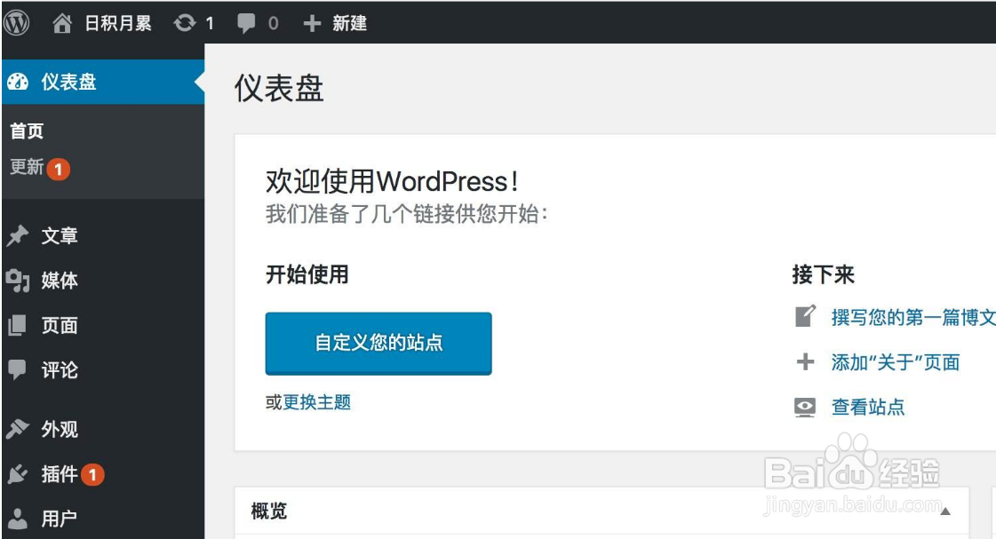996x539 pixels.
Task: Click the comment bubble icon for 评论
Action: [17, 370]
